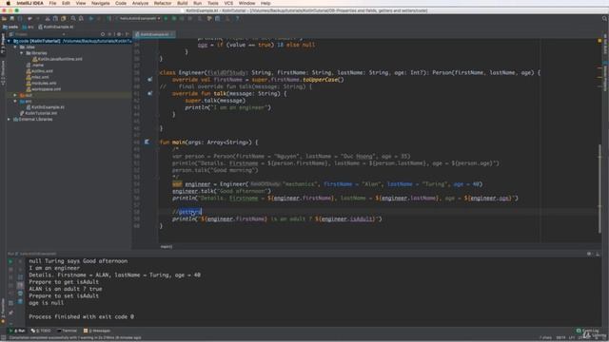This screenshot has height=342, width=609.
Task: Click the Open folder toolbar icon
Action: click(x=4, y=18)
